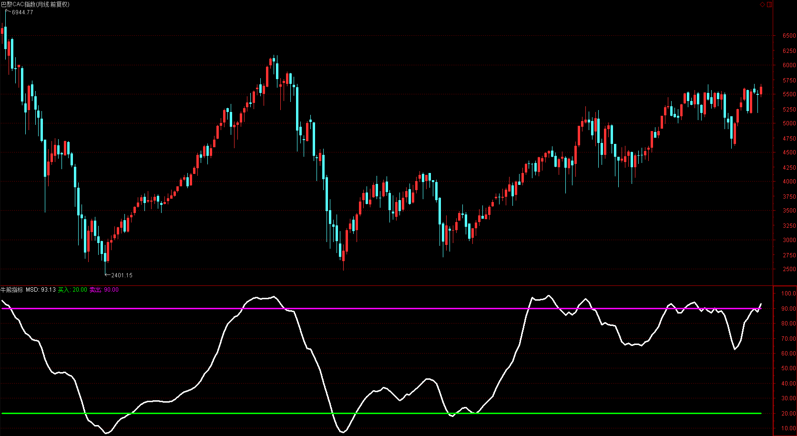
Task: Click the 6944.77 high price marker
Action: pyautogui.click(x=22, y=12)
